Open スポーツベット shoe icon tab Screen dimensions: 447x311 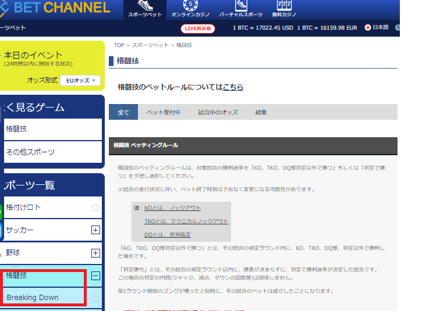click(x=145, y=9)
